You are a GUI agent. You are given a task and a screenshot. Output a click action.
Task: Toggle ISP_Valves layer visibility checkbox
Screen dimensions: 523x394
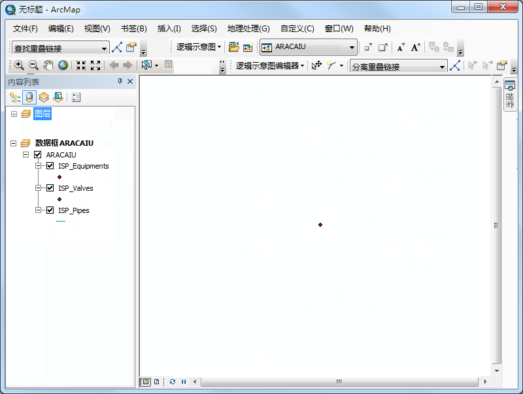pos(50,188)
